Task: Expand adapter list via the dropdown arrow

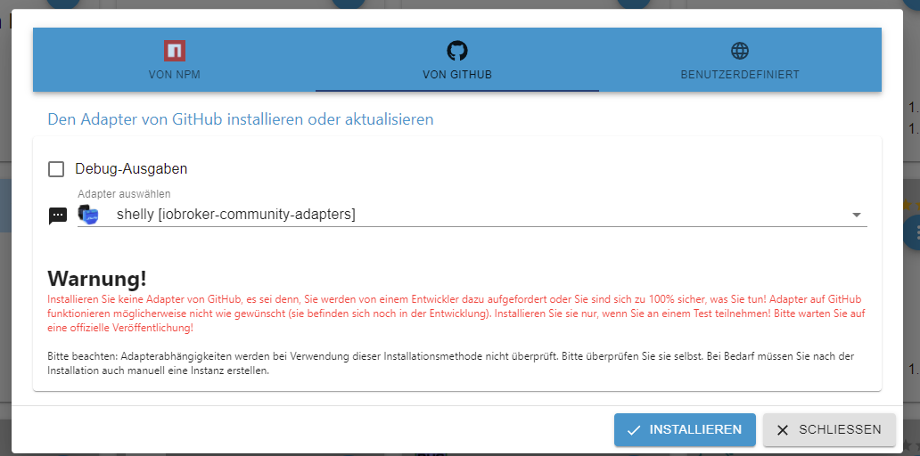Action: point(857,216)
